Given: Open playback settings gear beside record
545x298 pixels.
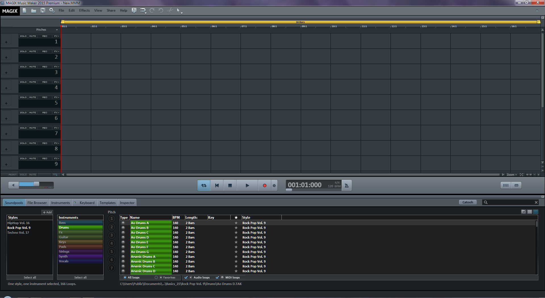Looking at the screenshot, I should point(274,186).
